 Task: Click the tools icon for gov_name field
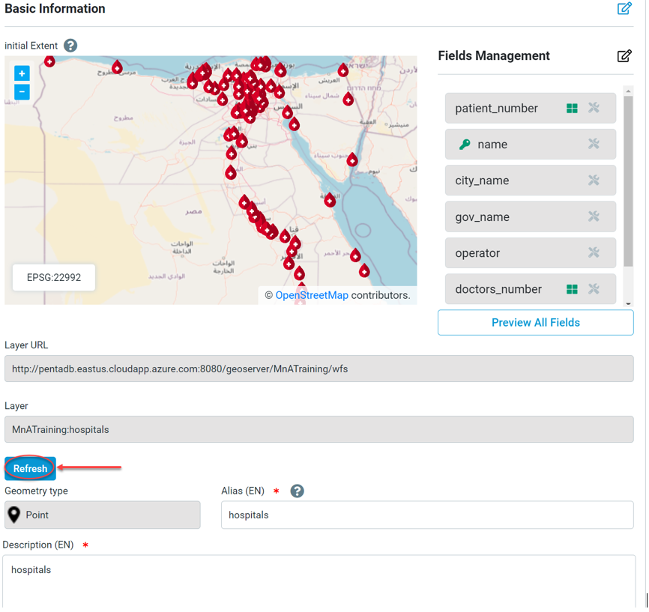(594, 216)
